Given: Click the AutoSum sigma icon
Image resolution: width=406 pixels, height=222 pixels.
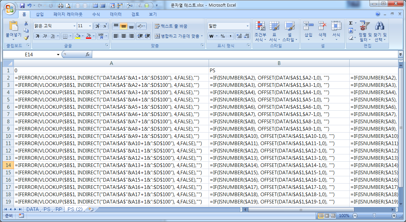Looking at the screenshot, I should coord(351,23).
